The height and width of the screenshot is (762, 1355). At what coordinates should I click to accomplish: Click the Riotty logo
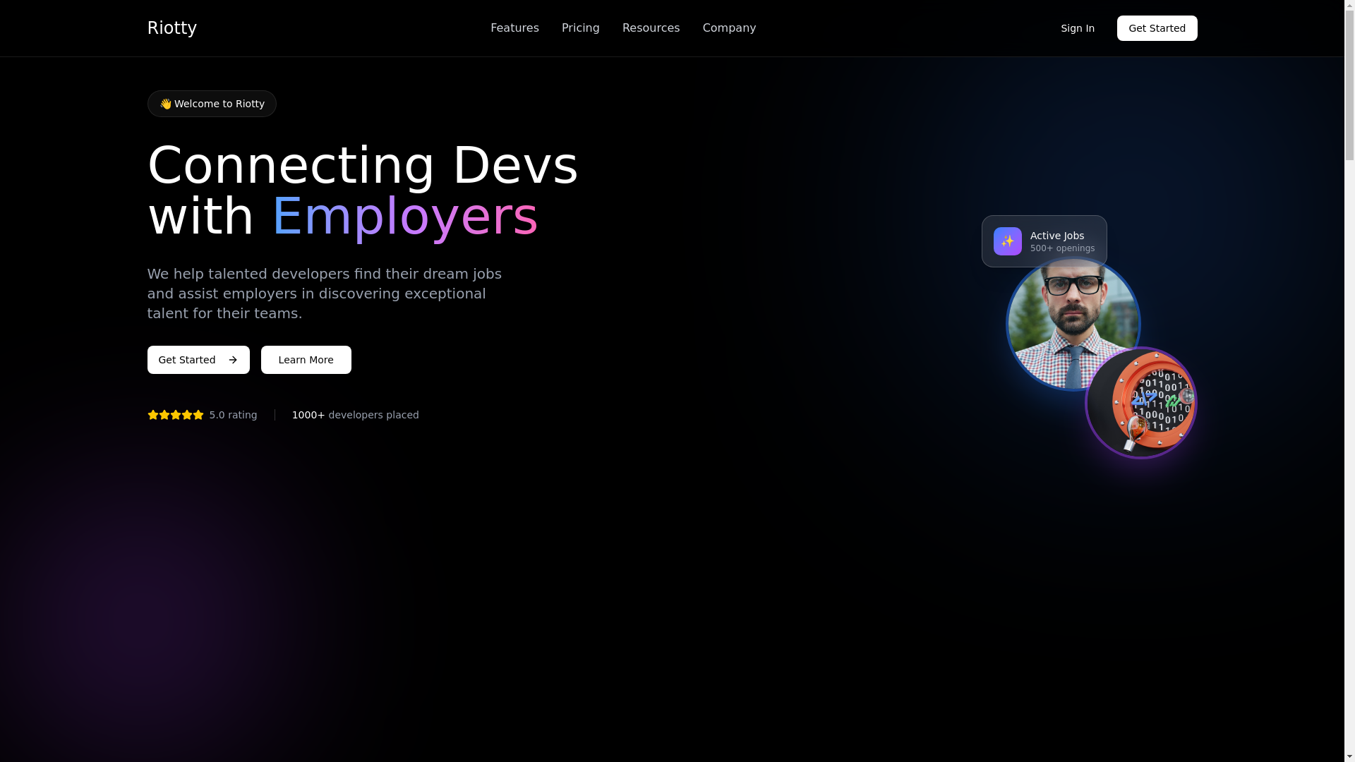coord(171,28)
